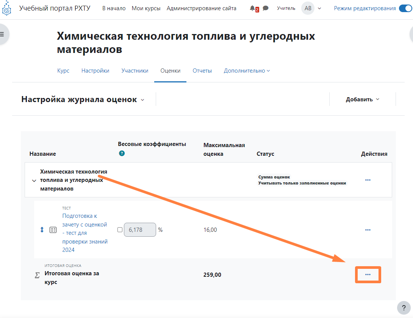This screenshot has width=413, height=318.
Task: Toggle the edit mode switch
Action: click(x=405, y=8)
